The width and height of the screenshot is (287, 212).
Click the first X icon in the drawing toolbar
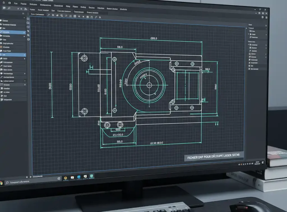coord(79,16)
